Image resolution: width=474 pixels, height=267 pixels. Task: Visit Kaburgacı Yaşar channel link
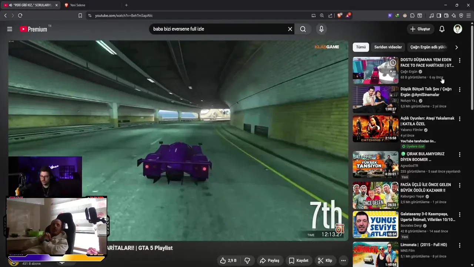[412, 196]
